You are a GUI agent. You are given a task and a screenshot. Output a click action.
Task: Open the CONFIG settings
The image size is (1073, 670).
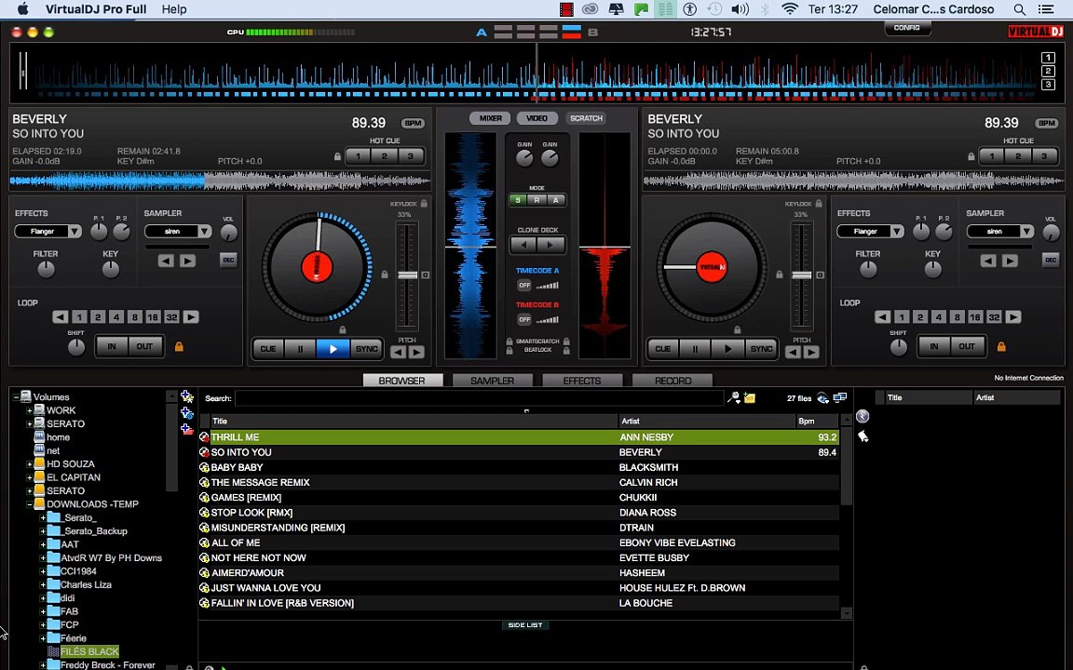coord(906,28)
